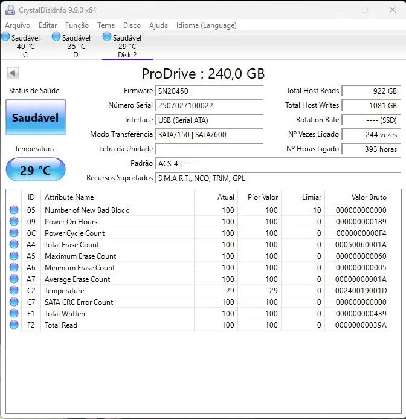Viewport: 406px width, 419px height.
Task: Select the Number of New Bad Block row
Action: 198,210
